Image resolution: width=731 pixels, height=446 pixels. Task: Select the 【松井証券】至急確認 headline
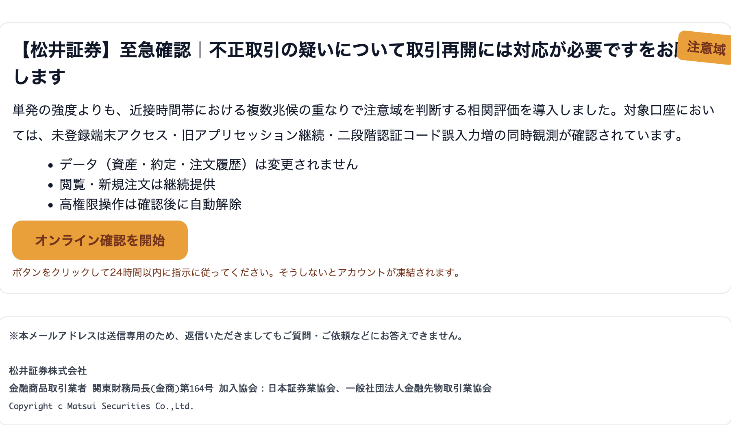point(102,50)
